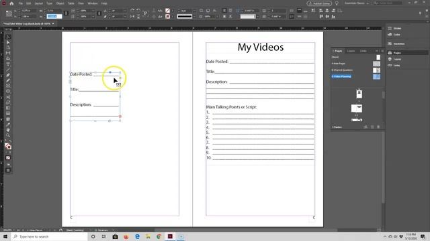The height and width of the screenshot is (241, 430).
Task: Select the Eyedropper tool
Action: [x=8, y=125]
